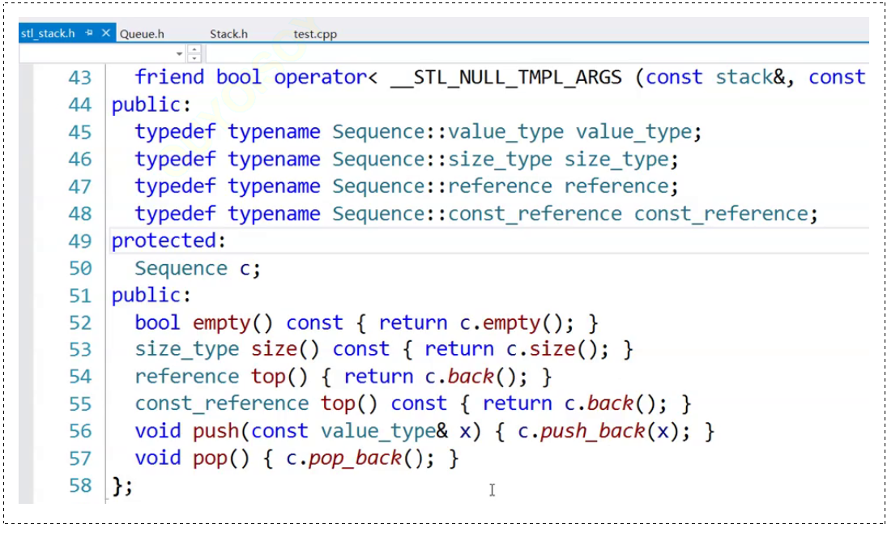Click the scope navigation dropdown arrow

(x=179, y=53)
